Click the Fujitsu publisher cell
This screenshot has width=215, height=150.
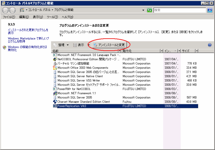point(127,102)
